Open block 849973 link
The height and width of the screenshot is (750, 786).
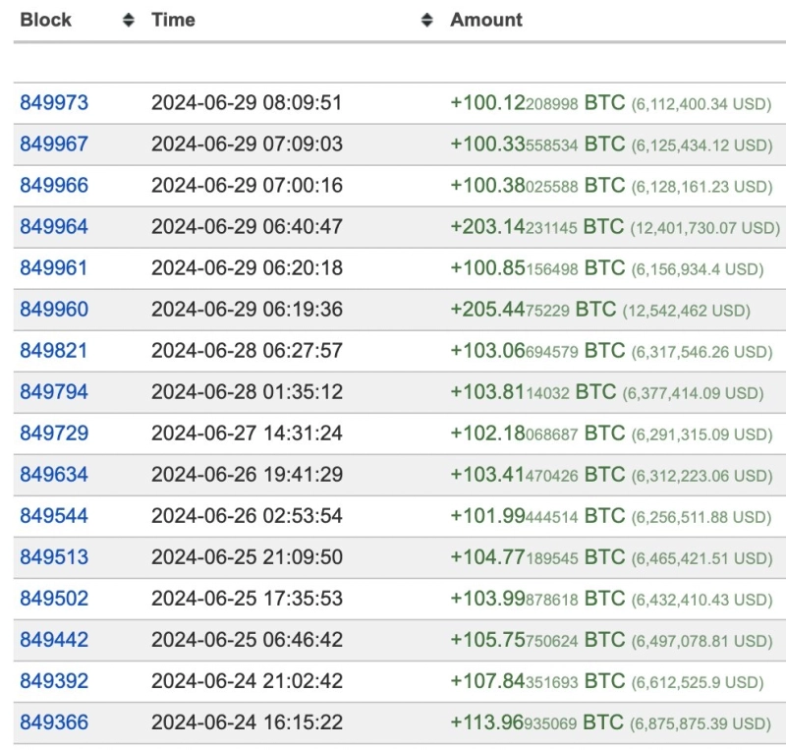tap(54, 103)
